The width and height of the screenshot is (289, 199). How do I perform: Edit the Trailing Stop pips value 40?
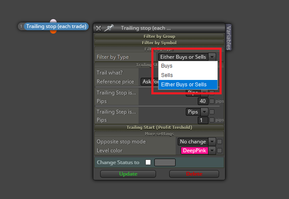point(203,101)
